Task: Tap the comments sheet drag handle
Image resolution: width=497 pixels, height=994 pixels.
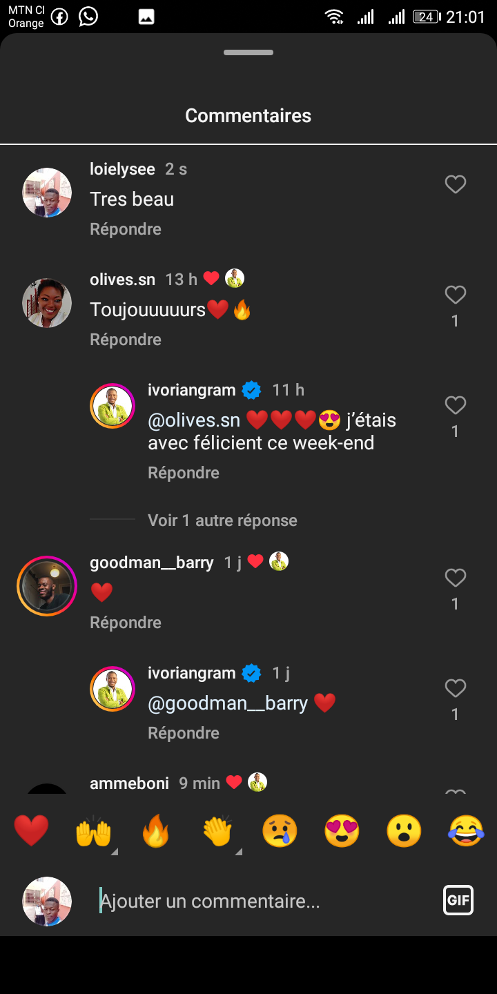Action: [x=248, y=52]
